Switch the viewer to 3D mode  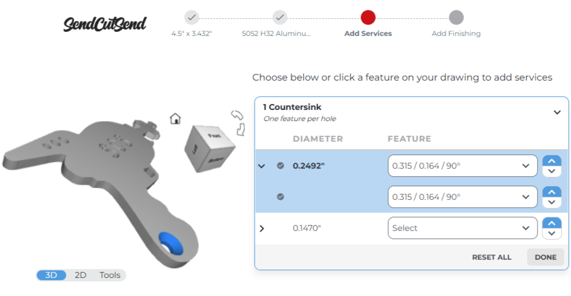[x=52, y=275]
